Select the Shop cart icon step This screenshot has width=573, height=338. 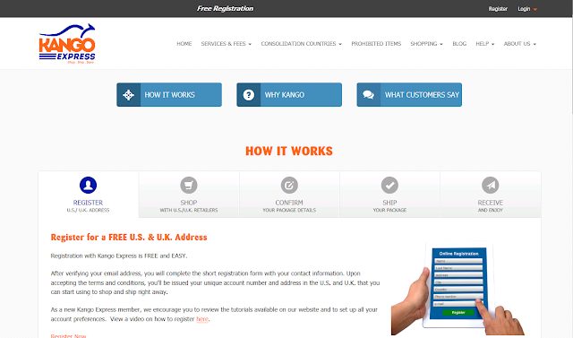[189, 185]
